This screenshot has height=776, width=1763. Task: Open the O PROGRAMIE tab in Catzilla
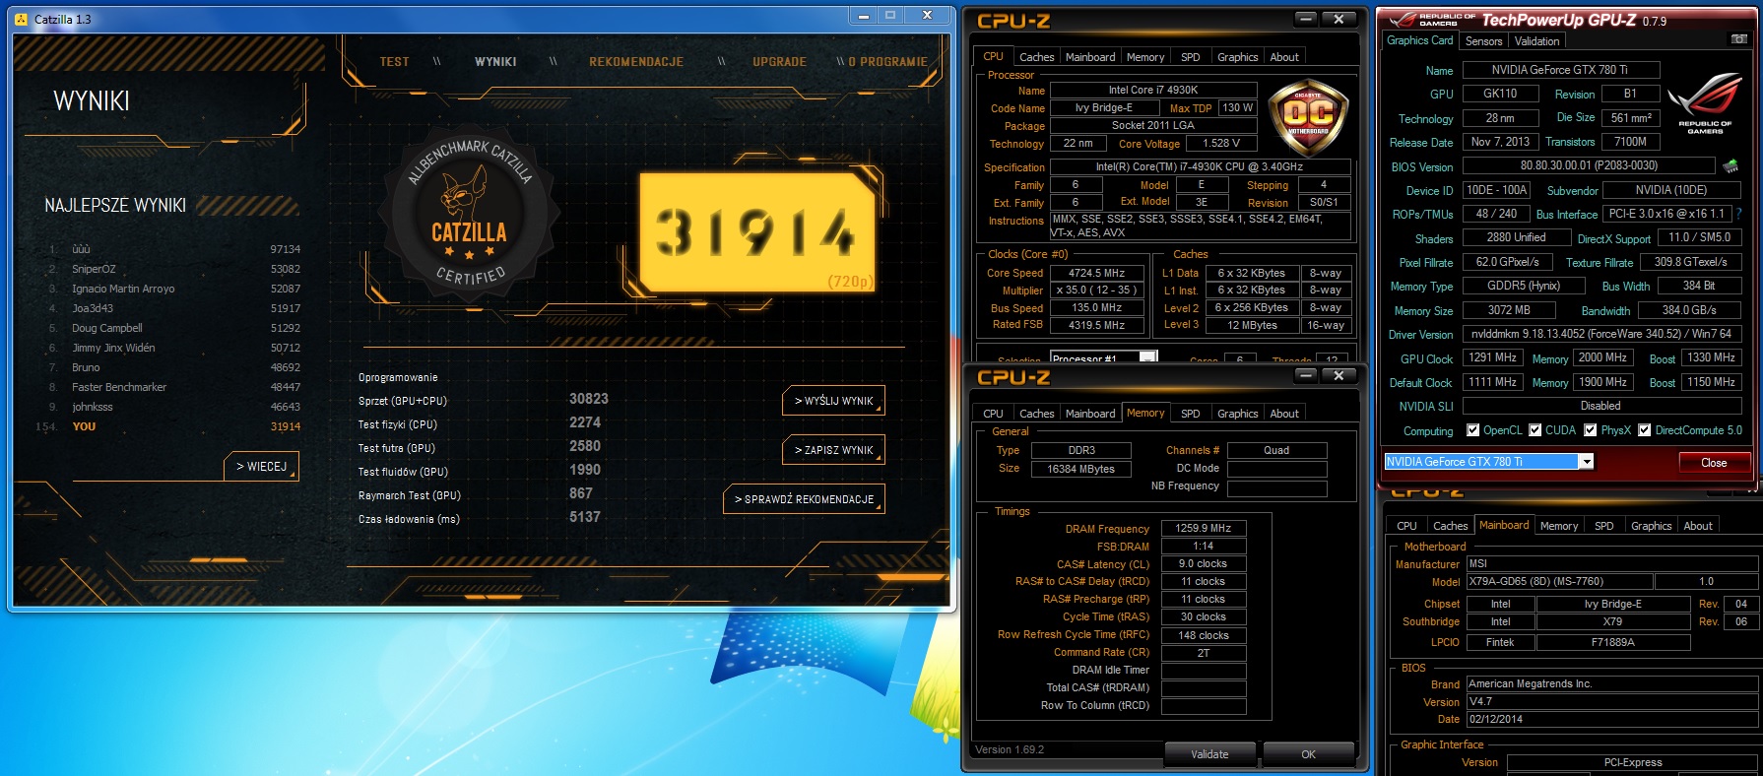click(887, 61)
